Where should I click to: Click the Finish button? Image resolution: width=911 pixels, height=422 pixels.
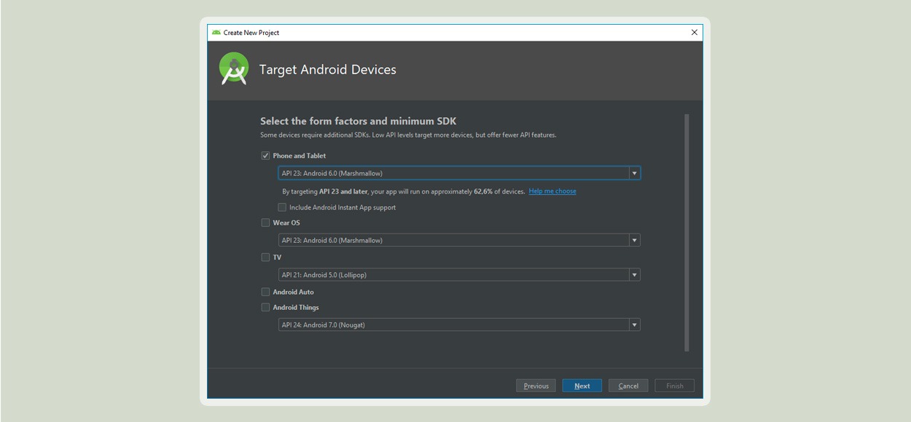[x=675, y=386]
